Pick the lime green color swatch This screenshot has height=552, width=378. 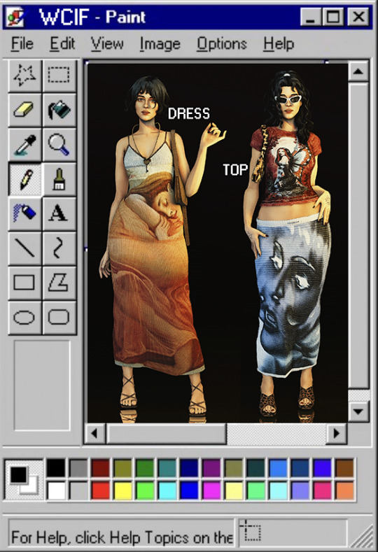click(145, 490)
